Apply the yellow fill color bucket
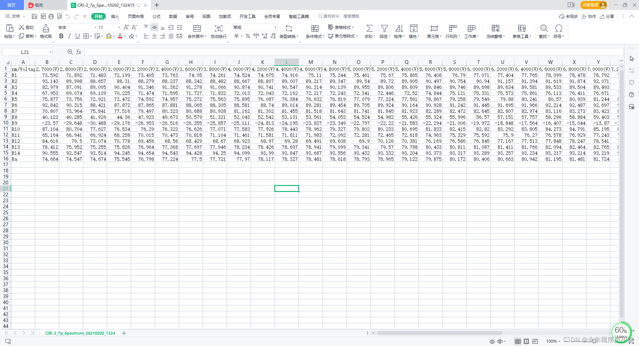 (109, 36)
